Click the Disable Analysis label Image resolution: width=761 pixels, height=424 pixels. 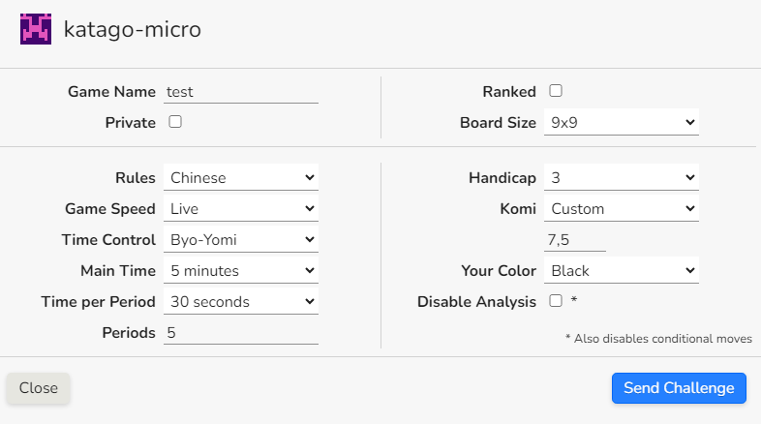[476, 302]
